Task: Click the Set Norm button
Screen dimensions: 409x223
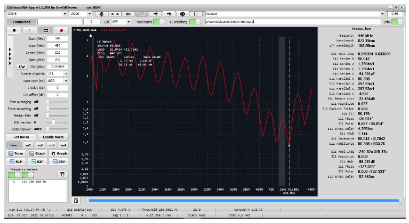Action: (20, 137)
